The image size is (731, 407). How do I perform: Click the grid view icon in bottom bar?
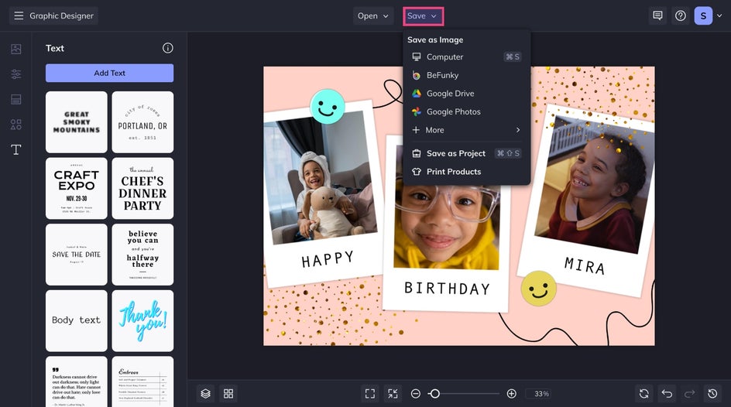[228, 394]
